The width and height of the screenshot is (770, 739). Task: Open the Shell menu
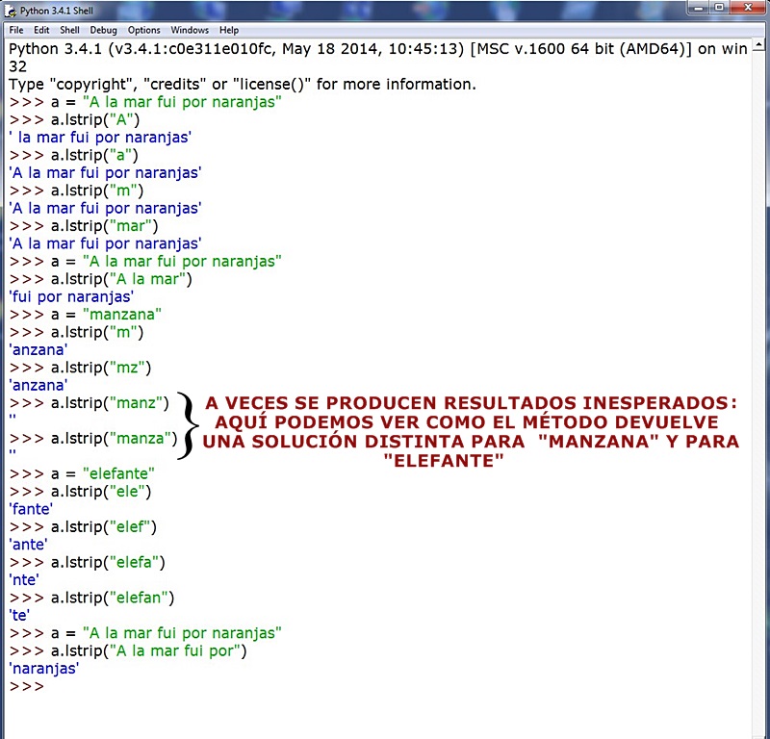point(69,30)
